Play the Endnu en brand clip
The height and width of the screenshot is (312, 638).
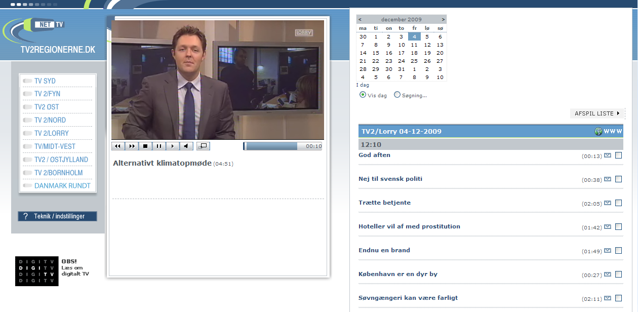384,250
